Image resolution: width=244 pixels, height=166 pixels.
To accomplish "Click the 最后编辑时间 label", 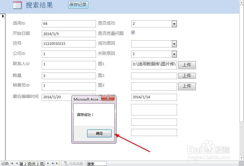I will 26,97.
